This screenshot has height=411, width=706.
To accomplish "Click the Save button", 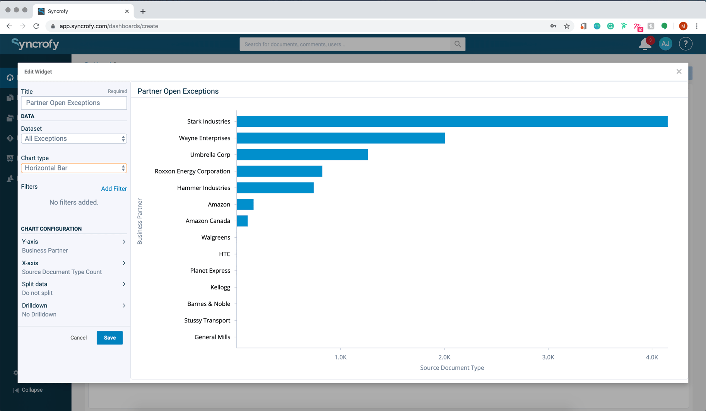I will 109,338.
